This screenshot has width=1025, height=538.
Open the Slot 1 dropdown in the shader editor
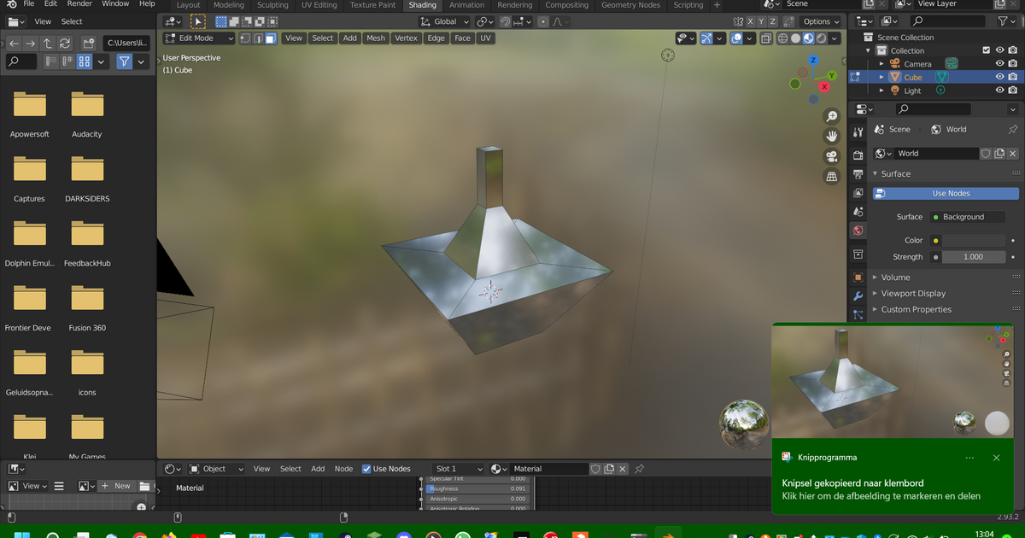point(458,468)
